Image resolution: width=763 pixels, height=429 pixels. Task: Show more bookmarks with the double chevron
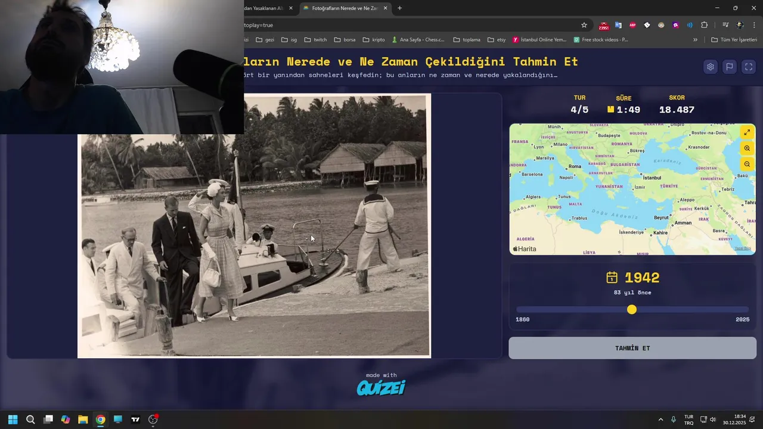click(x=695, y=40)
